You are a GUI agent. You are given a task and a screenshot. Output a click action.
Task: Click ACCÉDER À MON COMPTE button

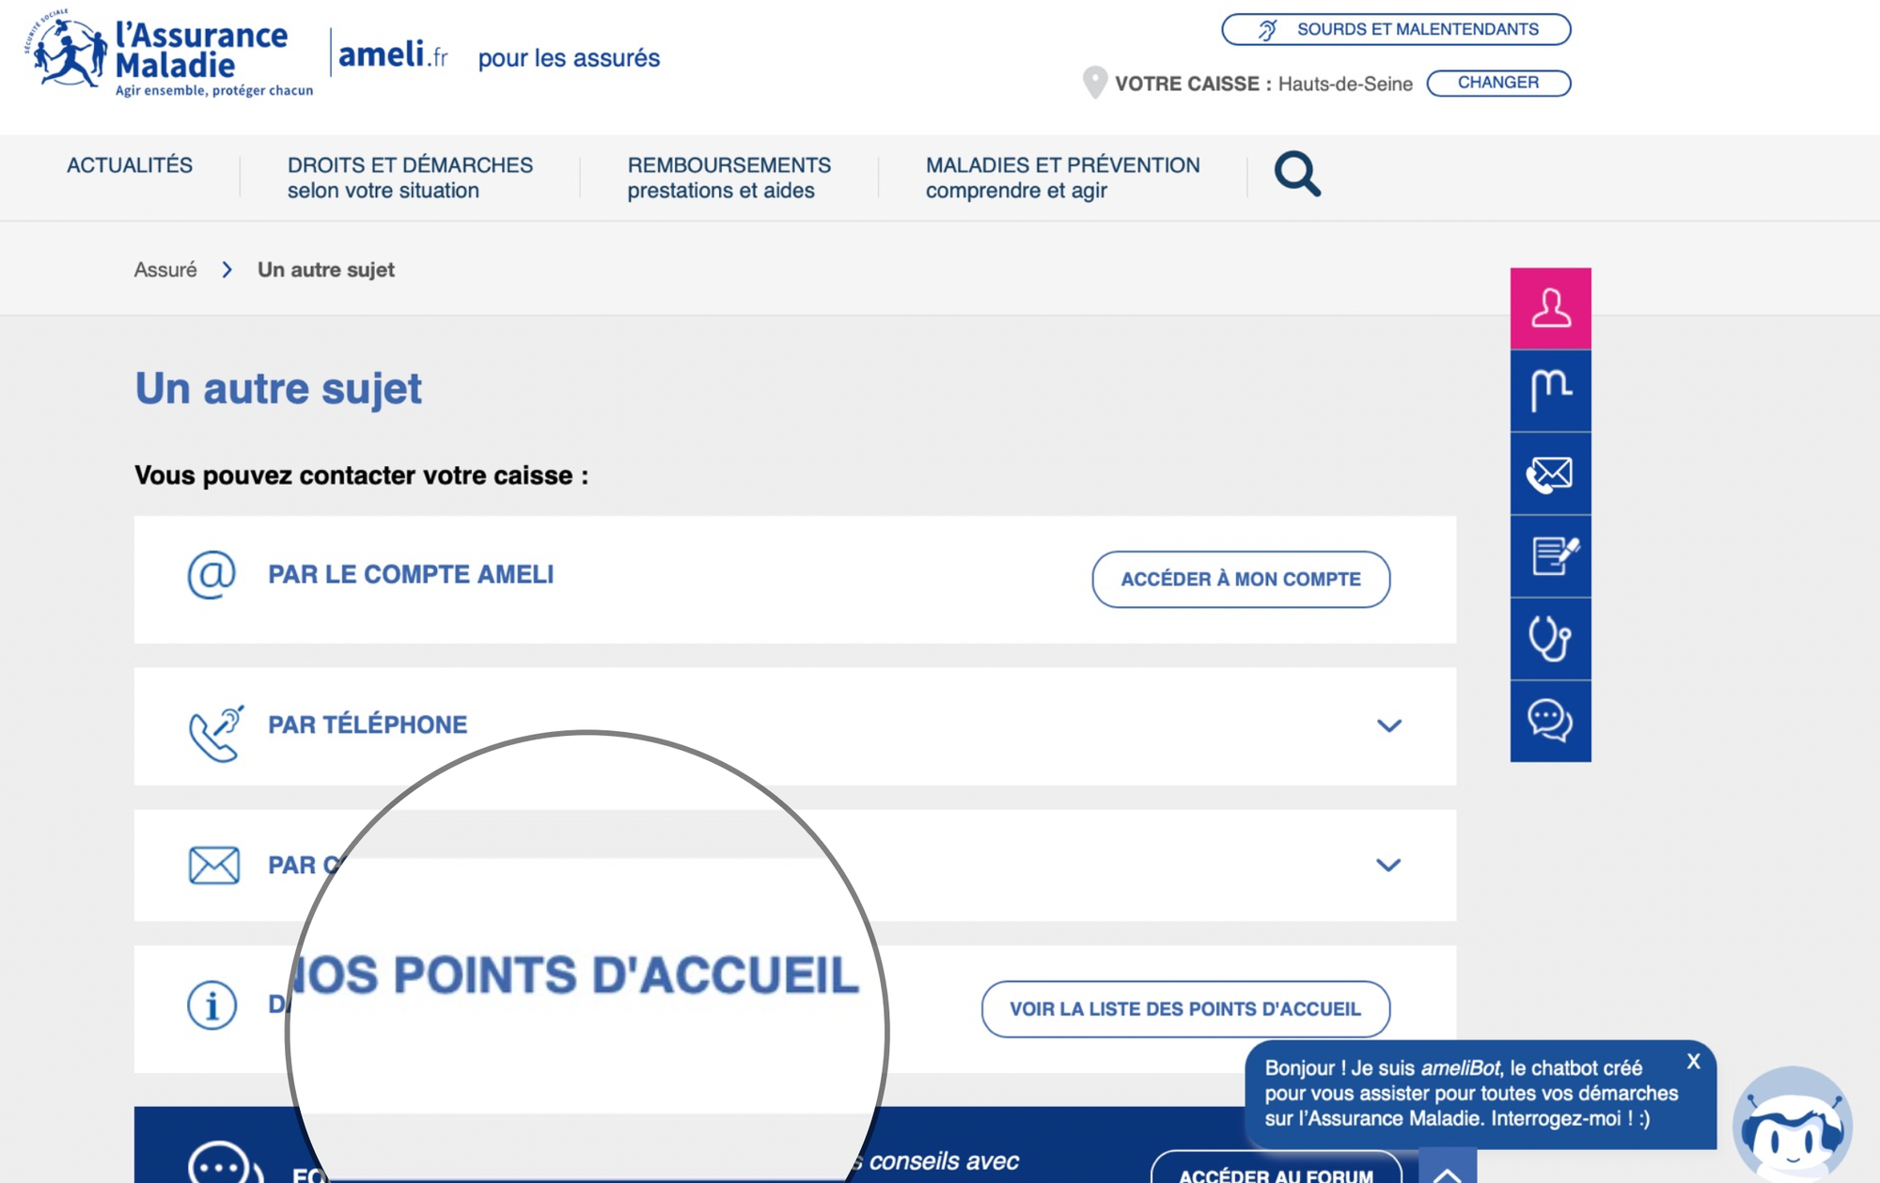tap(1239, 578)
